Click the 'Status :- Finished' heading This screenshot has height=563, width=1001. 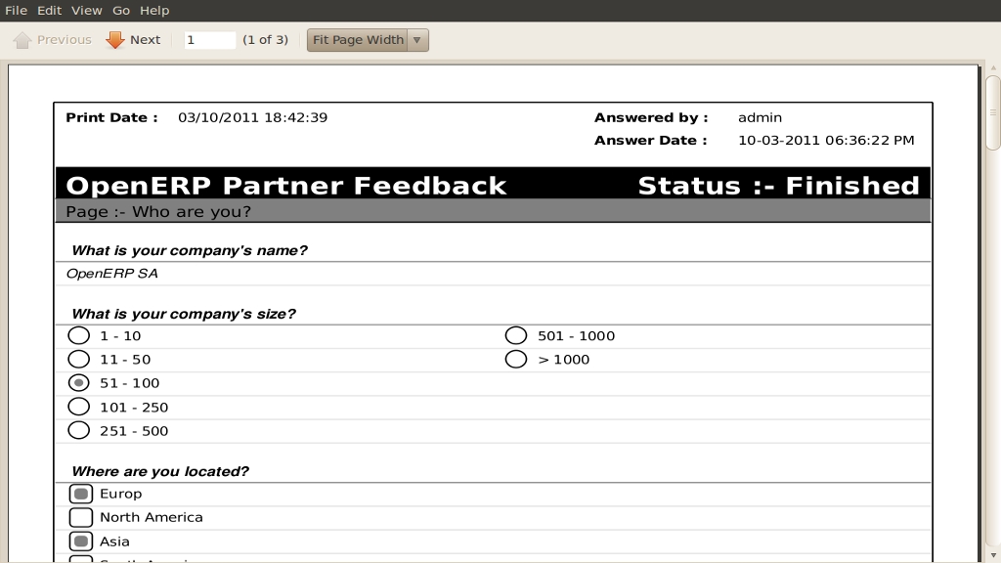tap(779, 186)
